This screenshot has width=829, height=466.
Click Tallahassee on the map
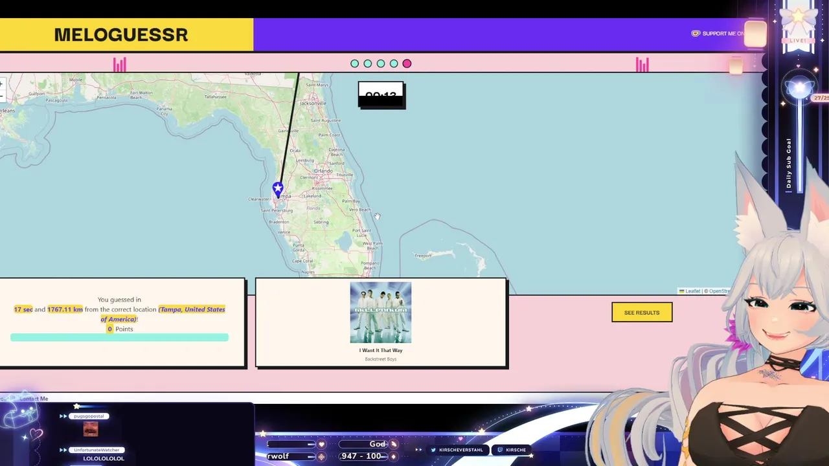coord(215,96)
